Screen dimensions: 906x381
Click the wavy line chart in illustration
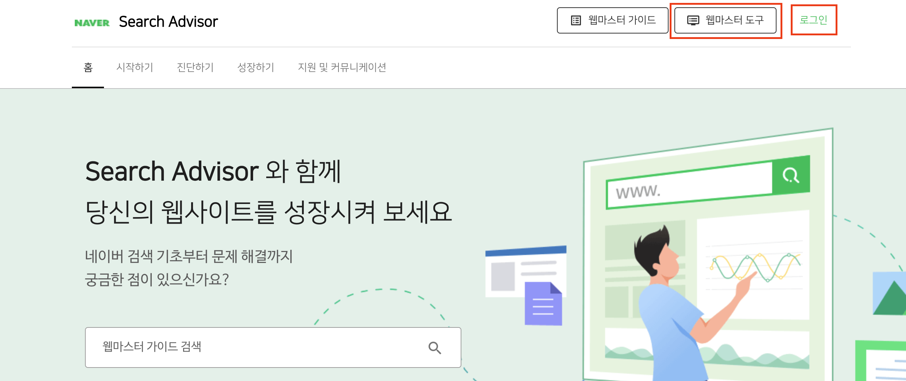pos(754,267)
